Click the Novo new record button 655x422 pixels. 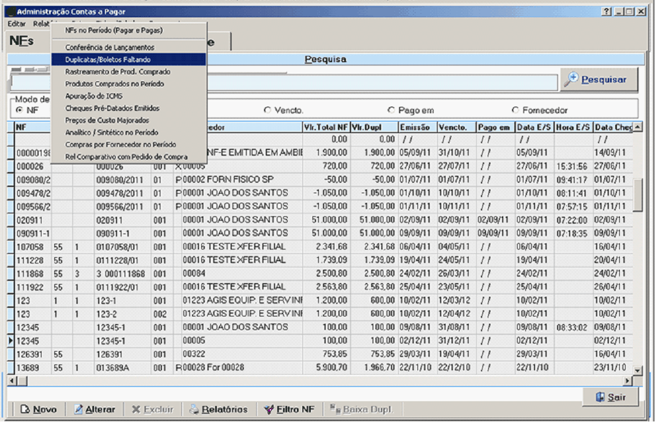point(39,409)
